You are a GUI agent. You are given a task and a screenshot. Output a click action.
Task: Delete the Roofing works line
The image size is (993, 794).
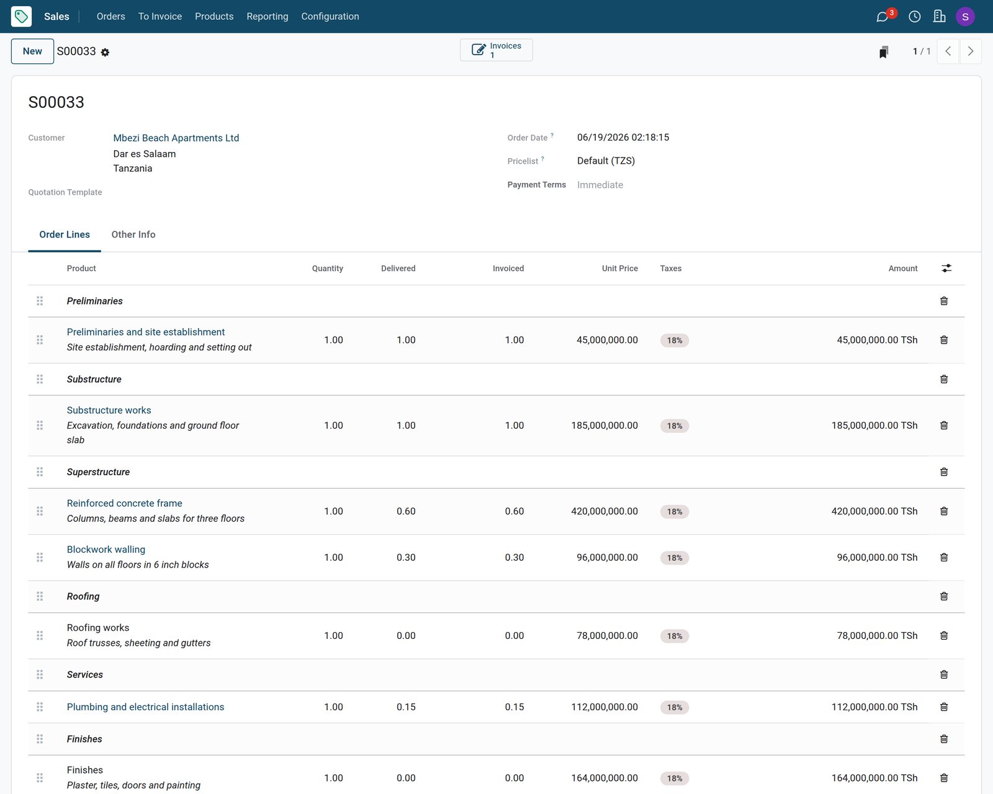click(943, 636)
